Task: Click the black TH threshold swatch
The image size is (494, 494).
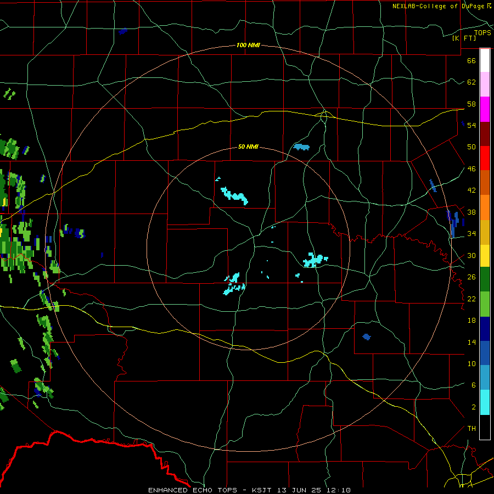Action: pyautogui.click(x=485, y=427)
